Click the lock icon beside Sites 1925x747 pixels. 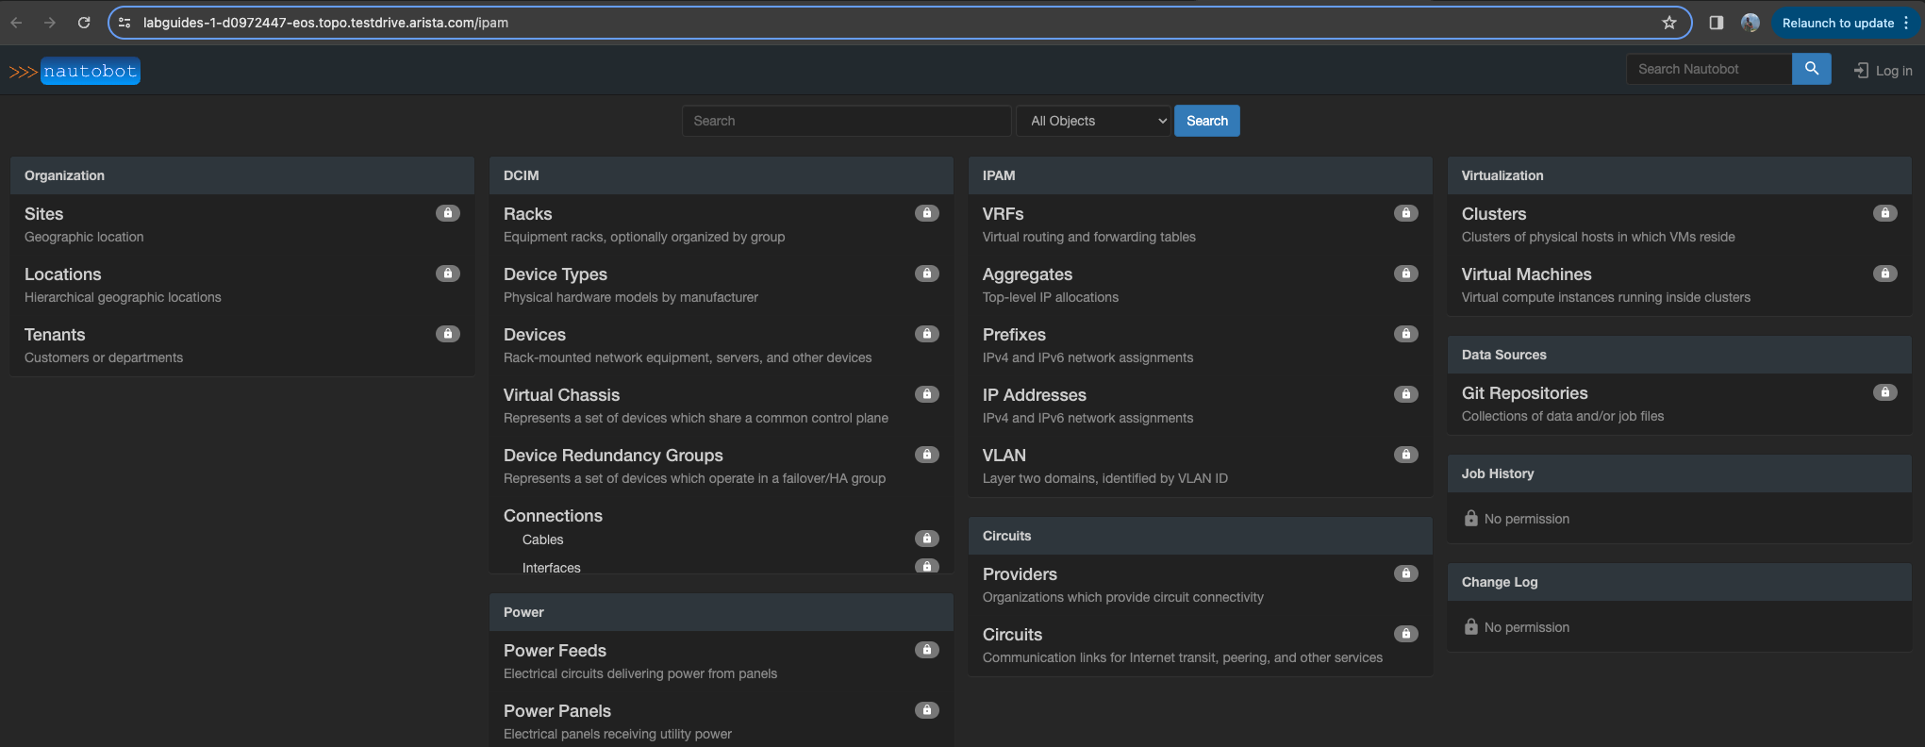(448, 213)
